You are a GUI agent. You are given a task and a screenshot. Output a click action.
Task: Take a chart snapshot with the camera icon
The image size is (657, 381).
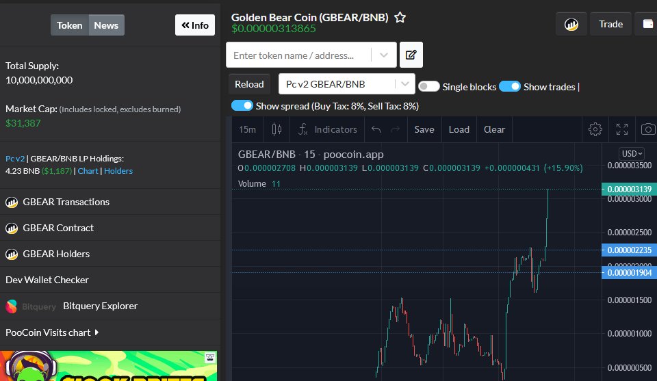648,129
